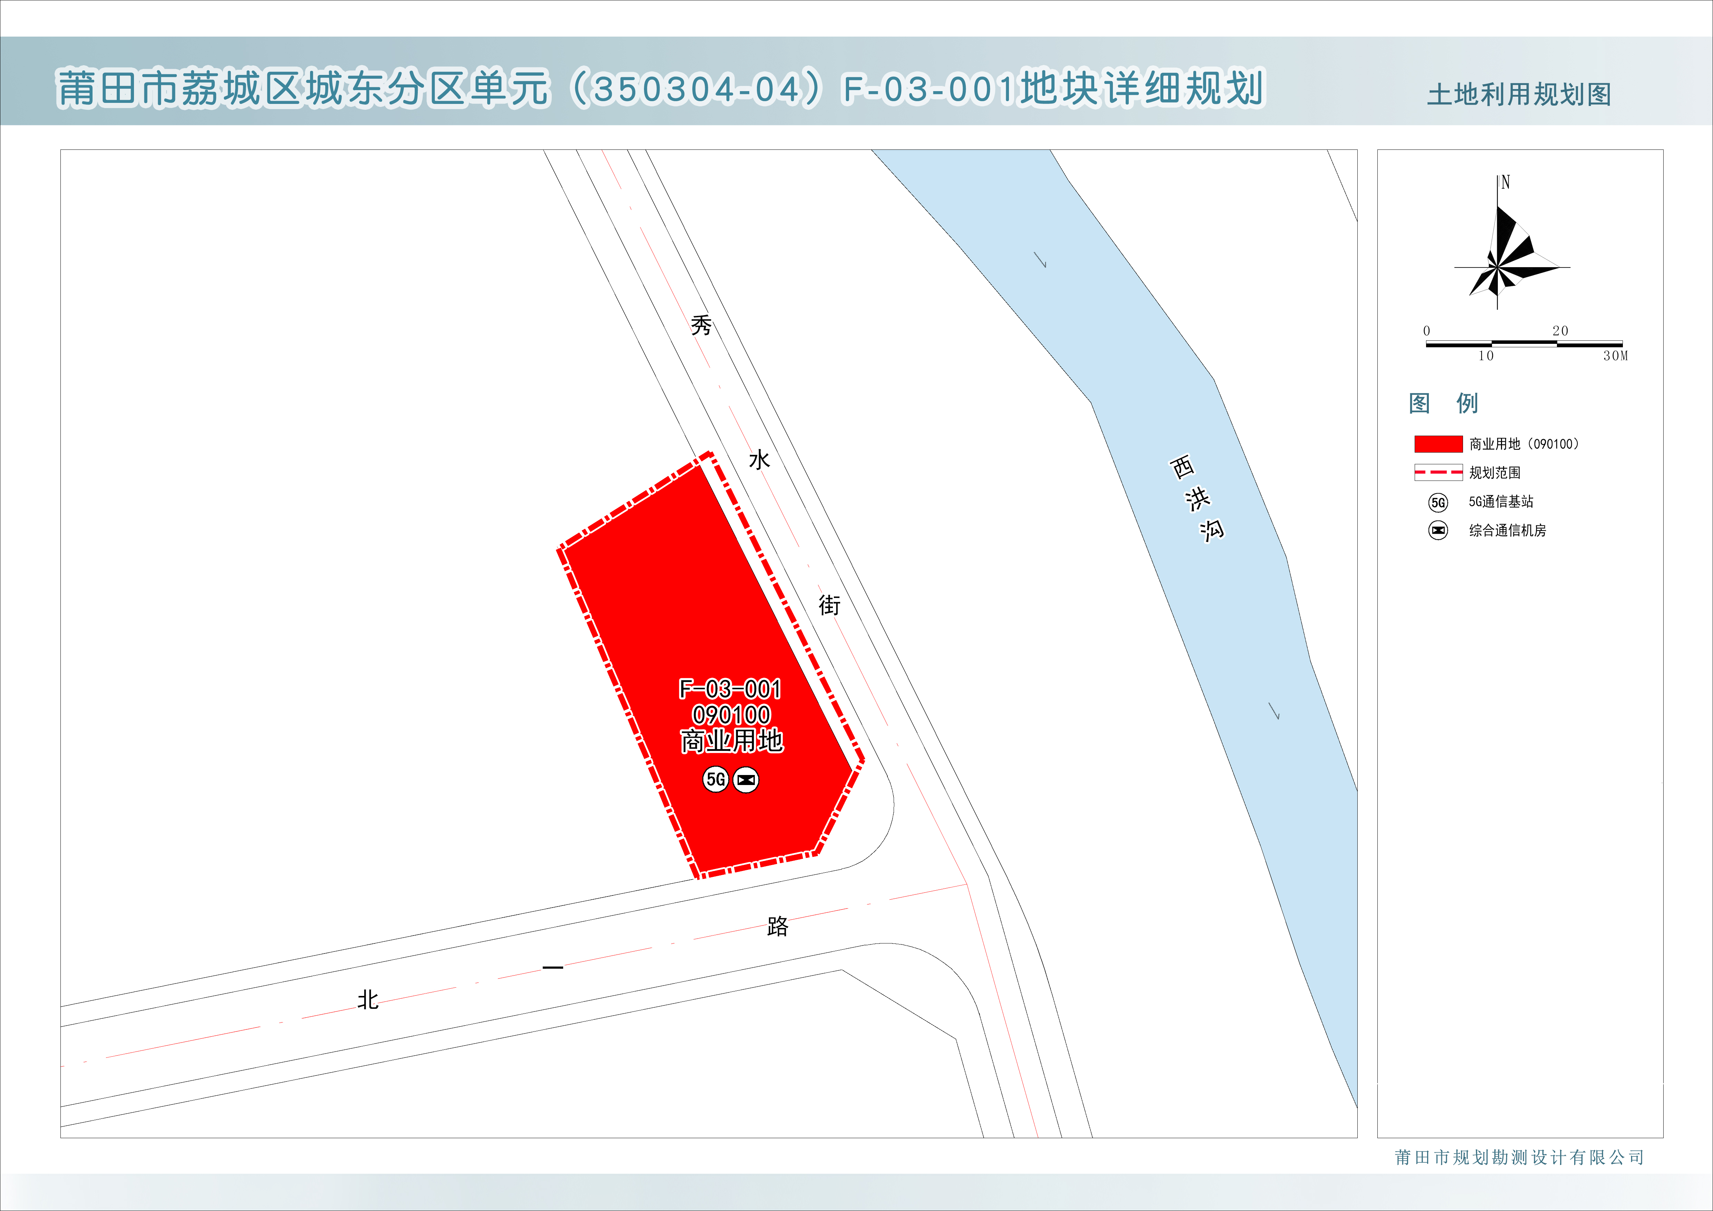Viewport: 1713px width, 1211px height.
Task: Click the F-03-001 parcel code label
Action: coord(730,689)
